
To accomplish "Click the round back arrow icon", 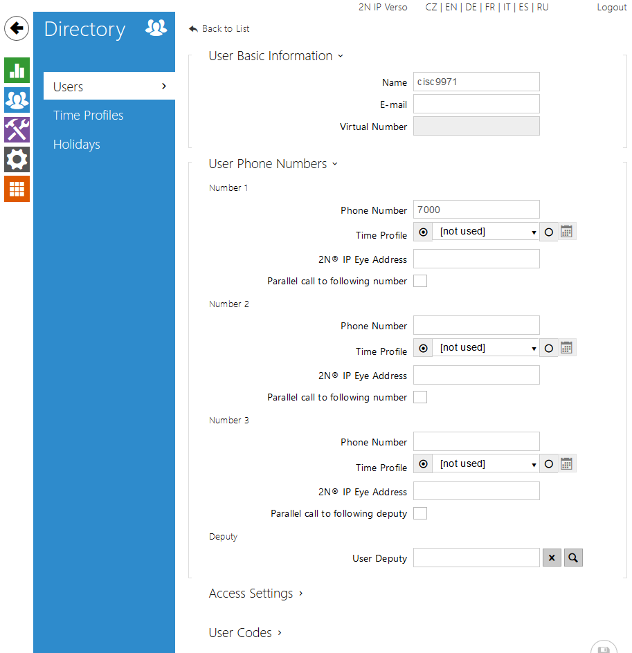I will (17, 29).
